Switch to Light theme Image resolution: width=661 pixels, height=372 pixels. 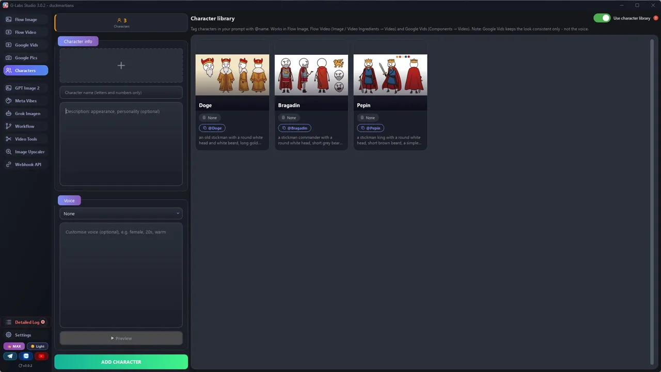(x=37, y=346)
